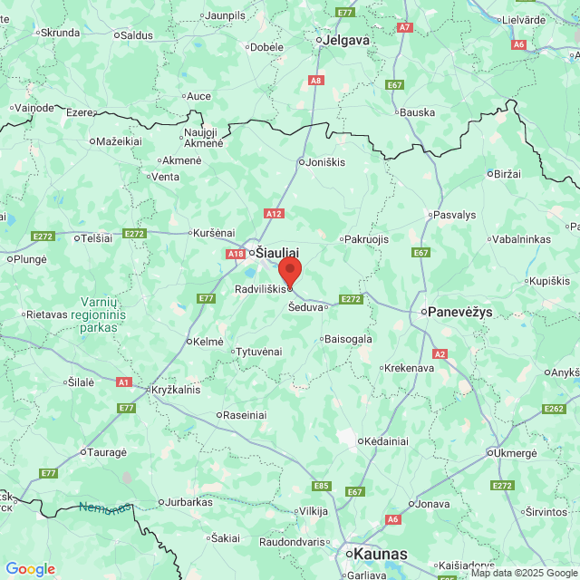Open the Google logo link
Viewport: 580px width, 580px height.
click(x=31, y=569)
